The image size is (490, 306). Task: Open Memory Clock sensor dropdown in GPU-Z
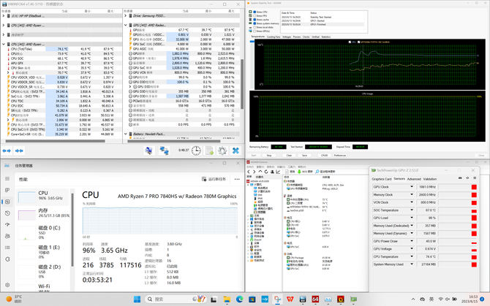click(412, 194)
